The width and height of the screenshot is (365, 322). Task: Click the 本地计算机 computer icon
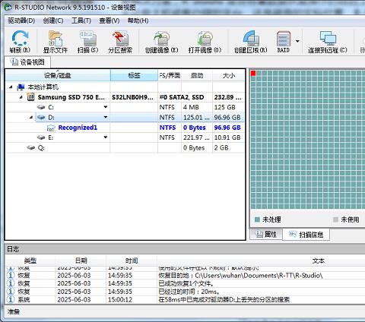pyautogui.click(x=21, y=87)
